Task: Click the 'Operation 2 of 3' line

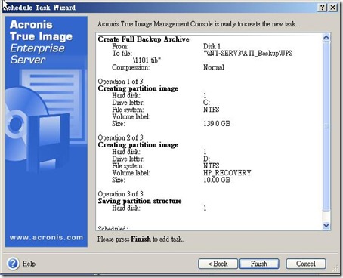Action: pos(120,137)
